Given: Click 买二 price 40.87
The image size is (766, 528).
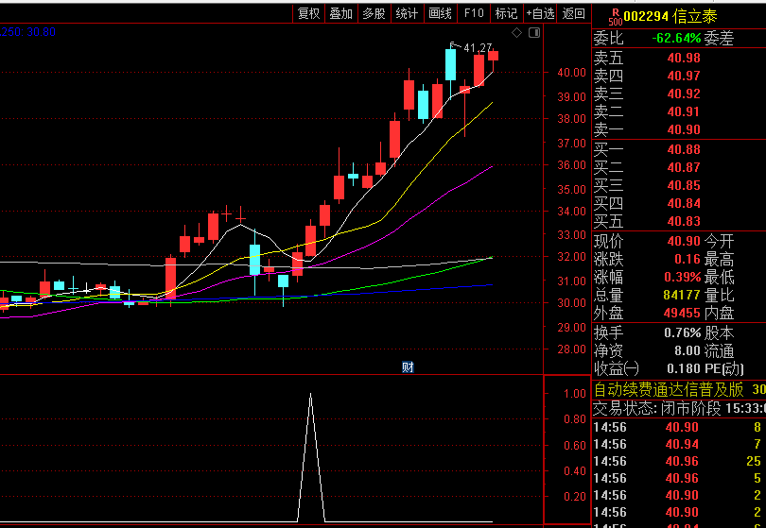Looking at the screenshot, I should (684, 167).
